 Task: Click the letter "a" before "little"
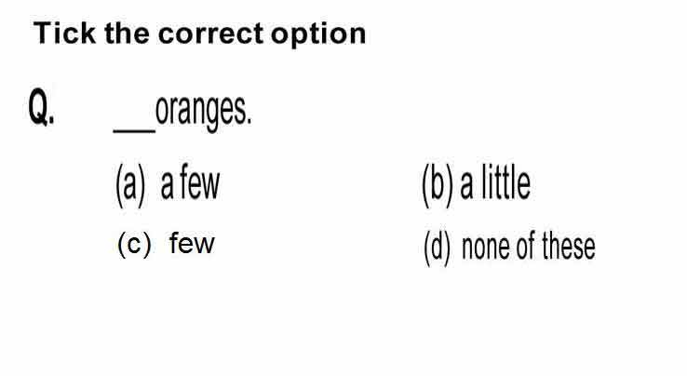pos(466,187)
